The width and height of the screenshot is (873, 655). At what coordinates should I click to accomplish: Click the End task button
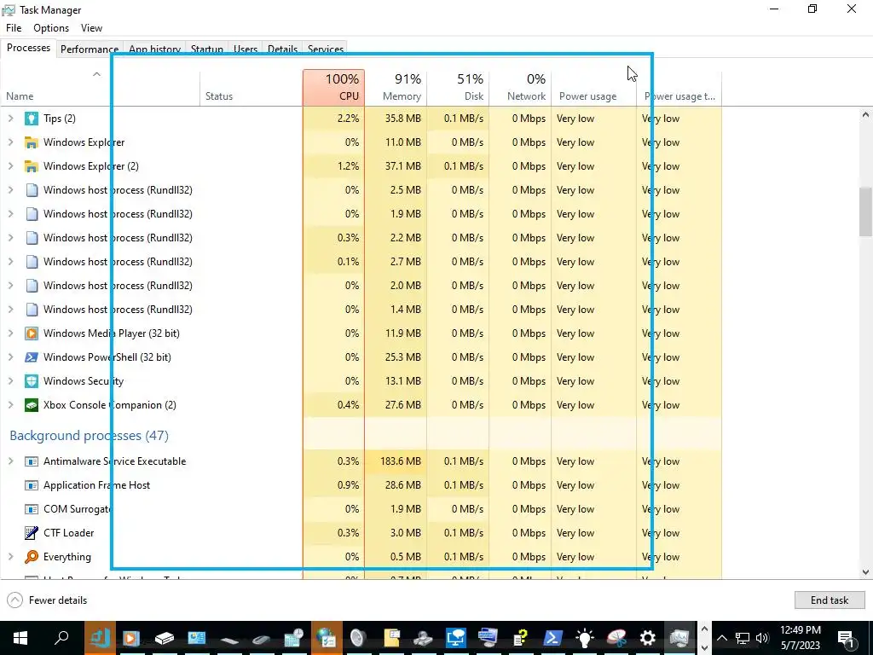tap(829, 600)
